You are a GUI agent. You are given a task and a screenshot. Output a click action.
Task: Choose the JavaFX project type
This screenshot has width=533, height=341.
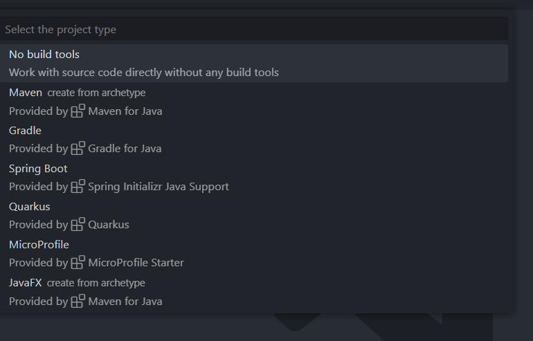(26, 283)
